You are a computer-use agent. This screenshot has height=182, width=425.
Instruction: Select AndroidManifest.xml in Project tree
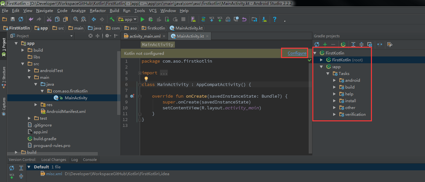pos(63,112)
